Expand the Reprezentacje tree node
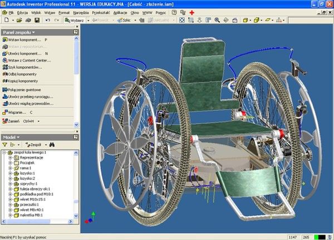 click(x=10, y=157)
